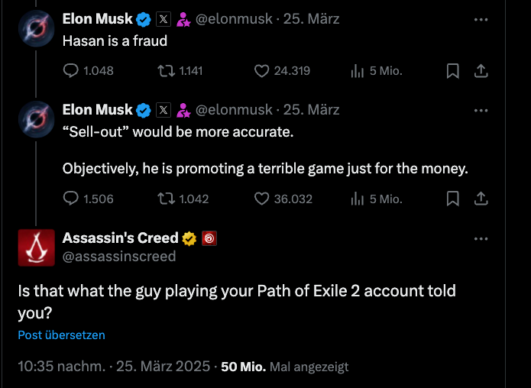This screenshot has width=531, height=388.
Task: Click the Ubisoft affiliation badge
Action: (x=209, y=238)
